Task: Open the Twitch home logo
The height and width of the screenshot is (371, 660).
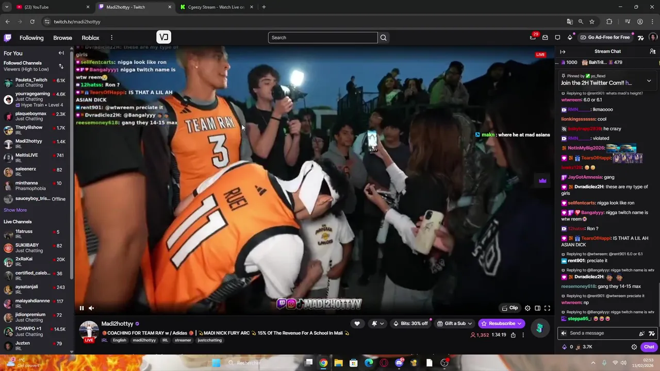Action: click(8, 38)
